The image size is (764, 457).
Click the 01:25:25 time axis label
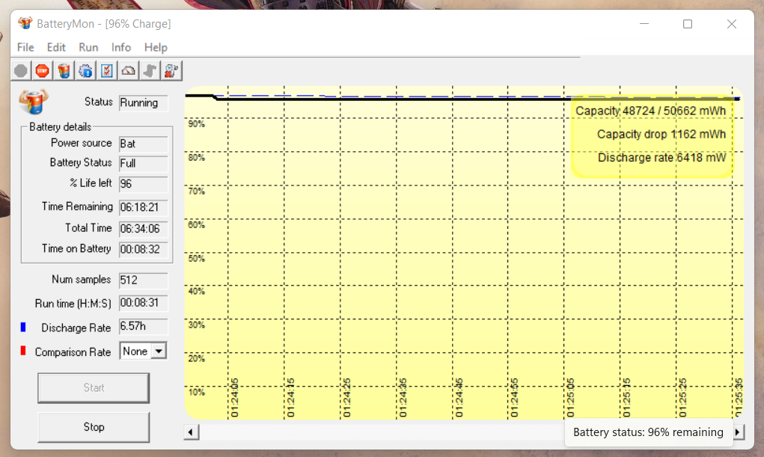[x=682, y=398]
